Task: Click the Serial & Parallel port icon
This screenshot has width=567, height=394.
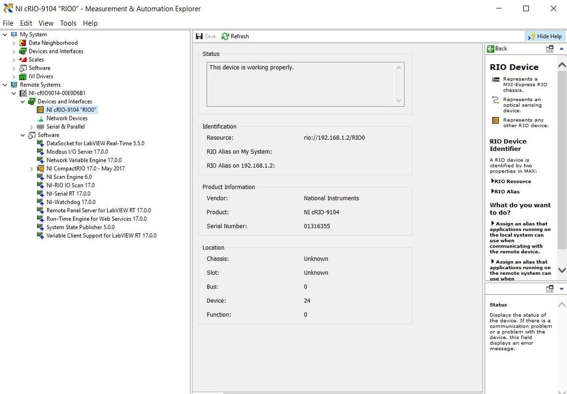Action: pyautogui.click(x=40, y=127)
